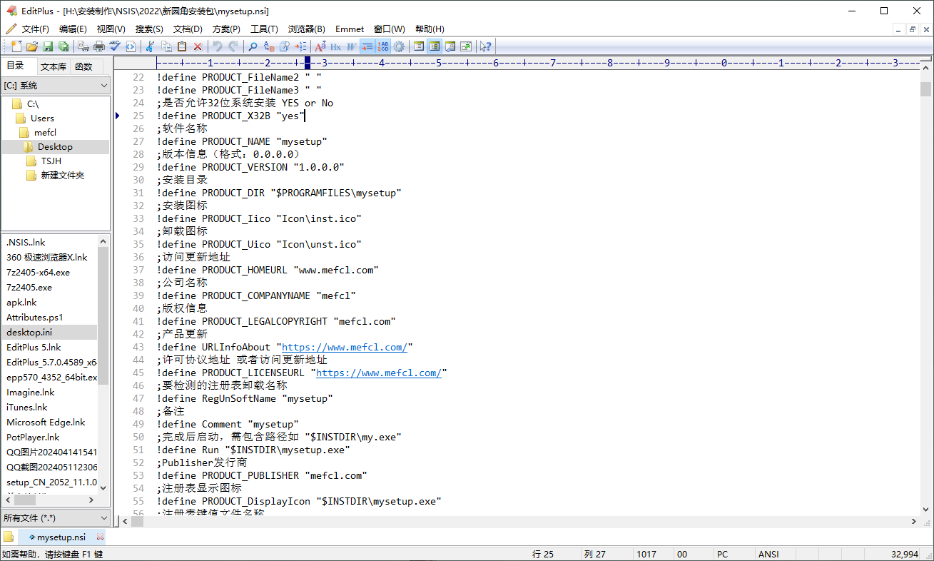934x561 pixels.
Task: Select the Replace toolbar icon
Action: pyautogui.click(x=268, y=46)
